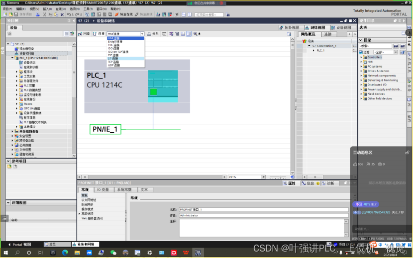Select the PN/IE_1 subnet label
The width and height of the screenshot is (413, 258).
pos(105,129)
